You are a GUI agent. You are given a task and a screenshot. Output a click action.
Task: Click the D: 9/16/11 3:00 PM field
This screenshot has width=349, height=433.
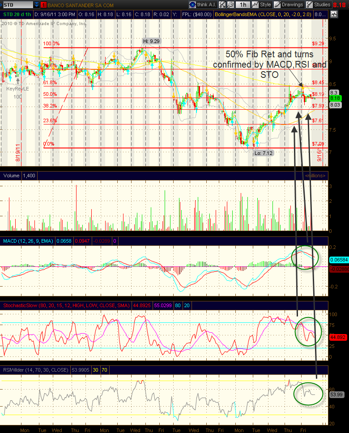[55, 14]
